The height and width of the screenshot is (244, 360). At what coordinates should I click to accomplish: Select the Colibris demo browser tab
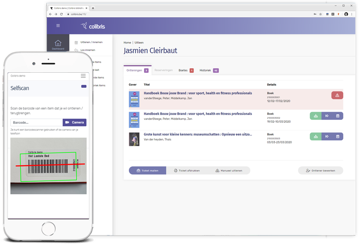click(x=68, y=8)
